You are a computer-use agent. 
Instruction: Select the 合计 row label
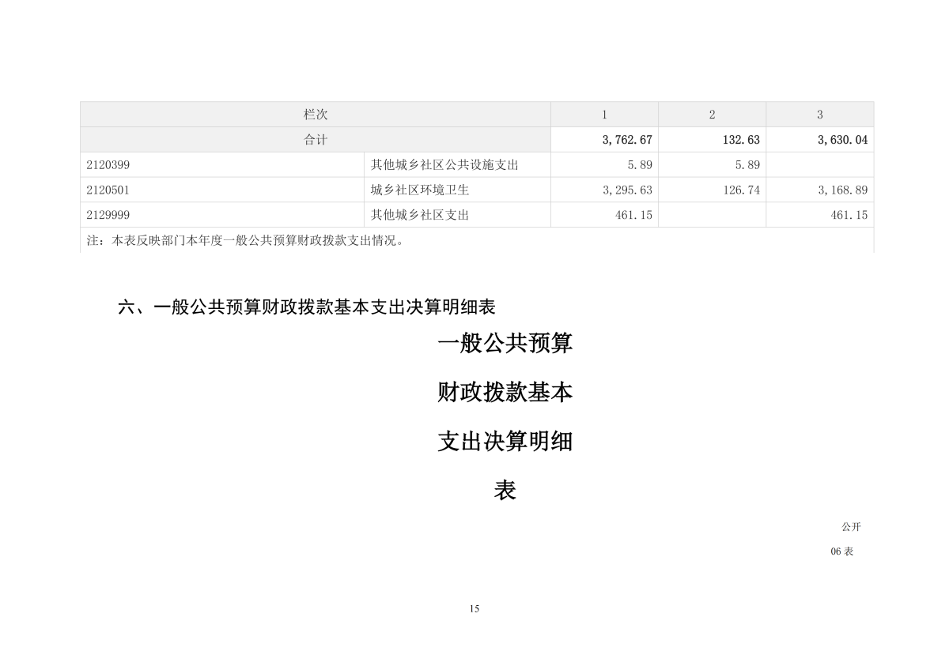316,140
